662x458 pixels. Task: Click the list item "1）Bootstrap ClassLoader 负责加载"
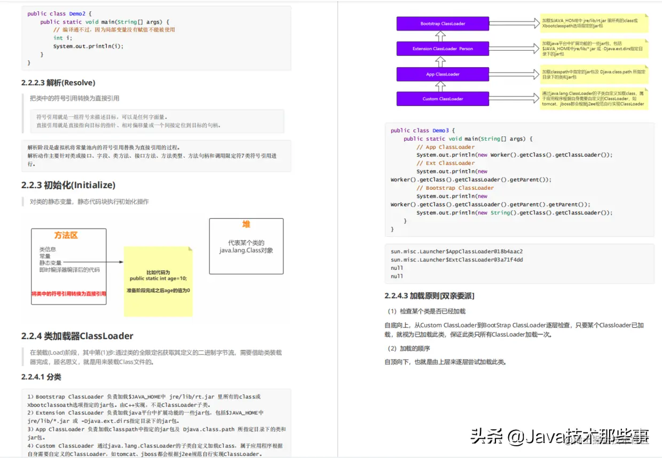coord(144,400)
